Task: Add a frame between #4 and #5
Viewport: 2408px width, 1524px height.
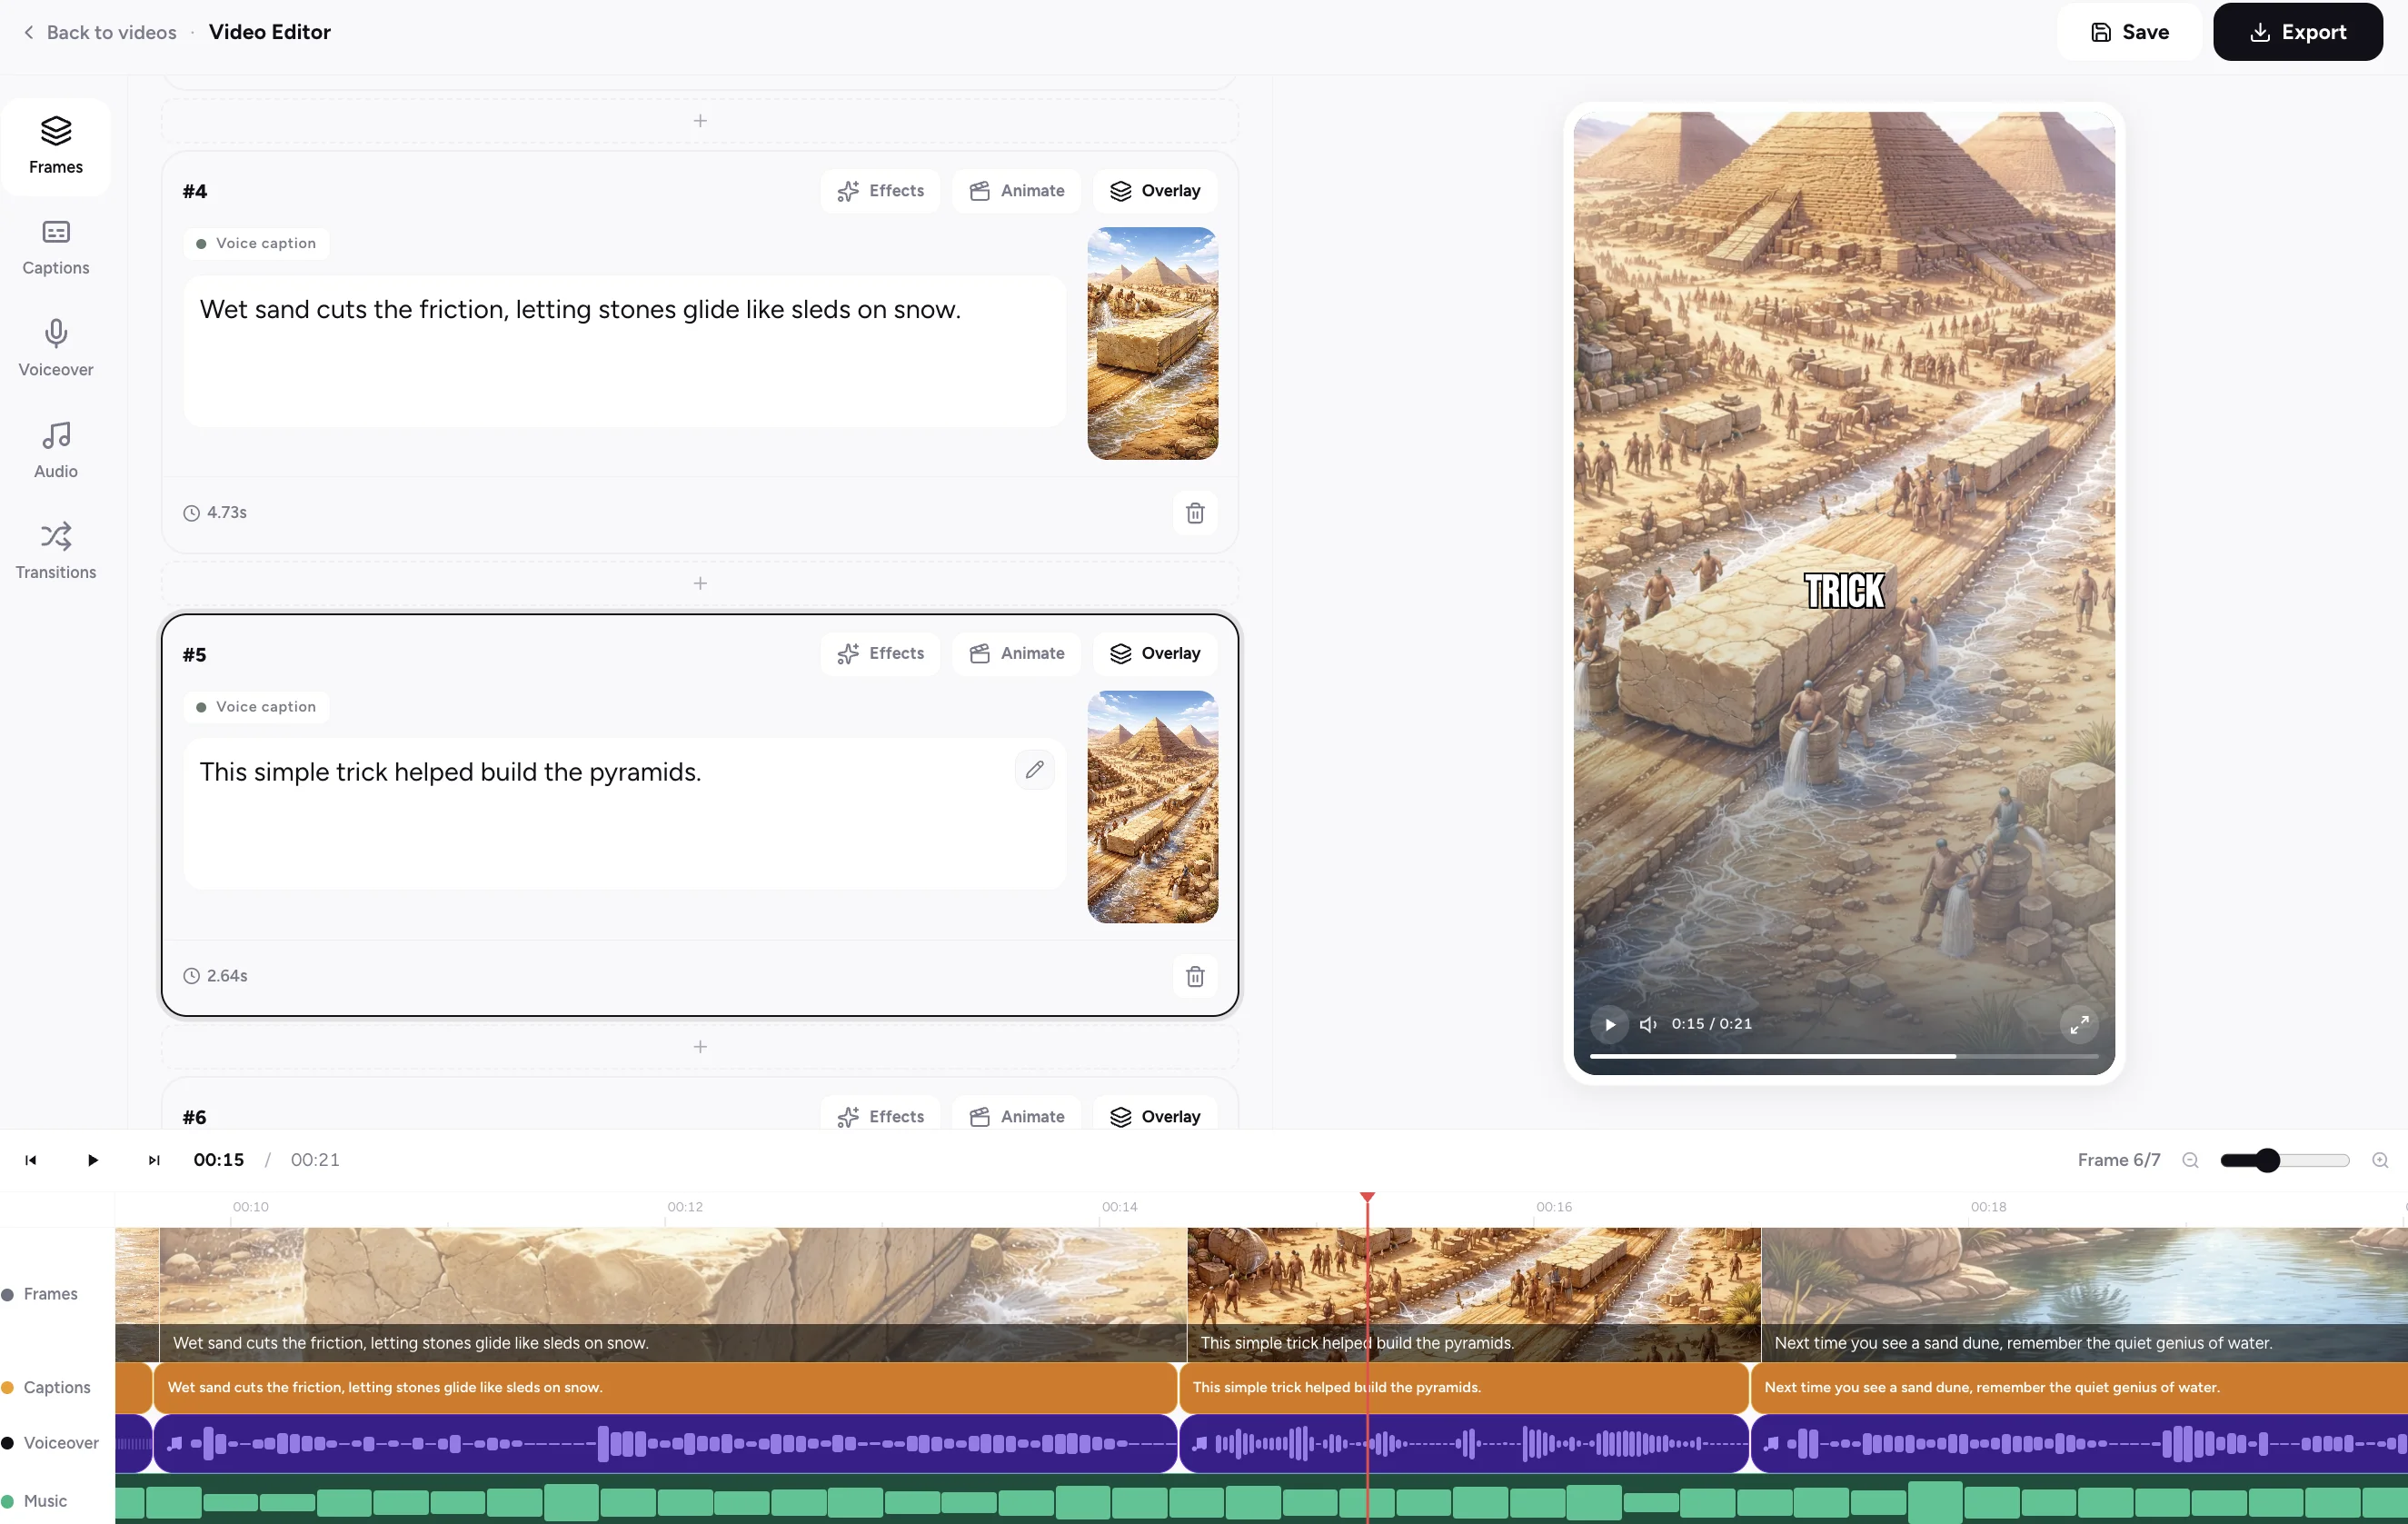Action: [x=700, y=583]
